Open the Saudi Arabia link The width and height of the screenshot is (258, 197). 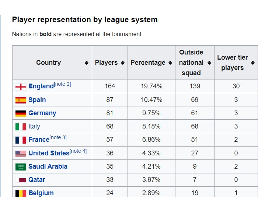[48, 166]
